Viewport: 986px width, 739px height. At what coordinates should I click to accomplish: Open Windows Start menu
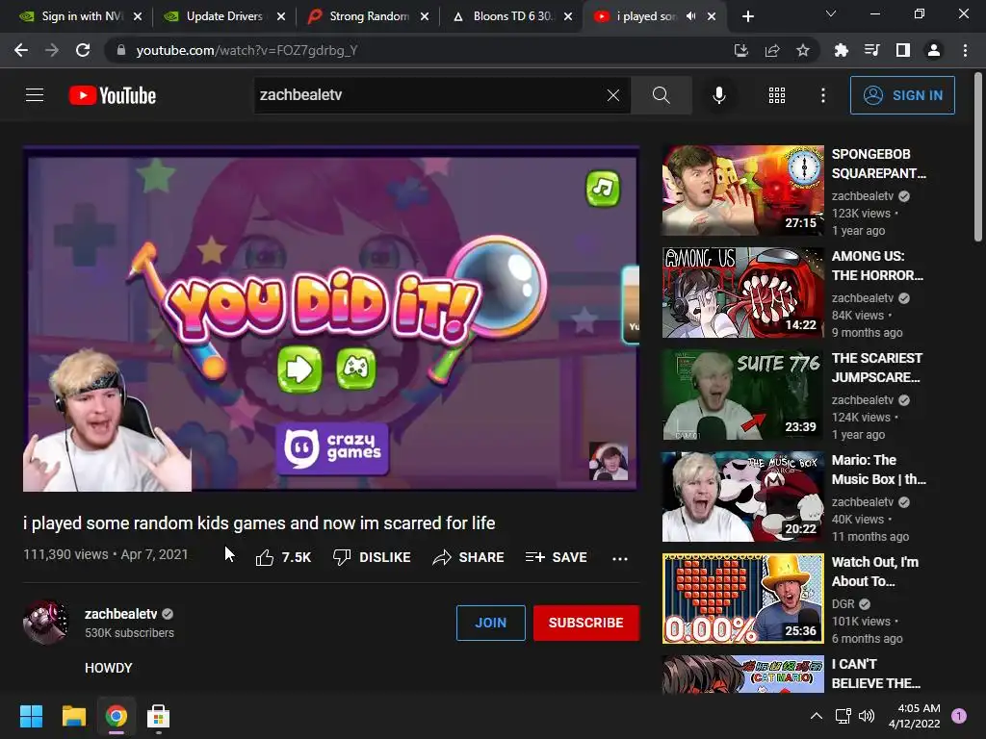pyautogui.click(x=31, y=716)
